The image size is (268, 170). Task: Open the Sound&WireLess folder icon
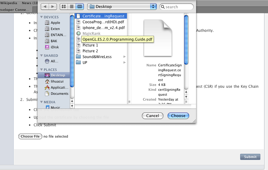coord(78,57)
